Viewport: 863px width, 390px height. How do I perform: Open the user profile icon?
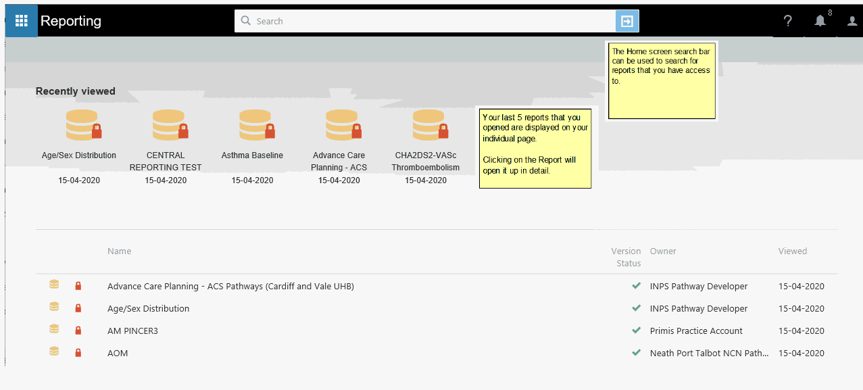click(852, 22)
